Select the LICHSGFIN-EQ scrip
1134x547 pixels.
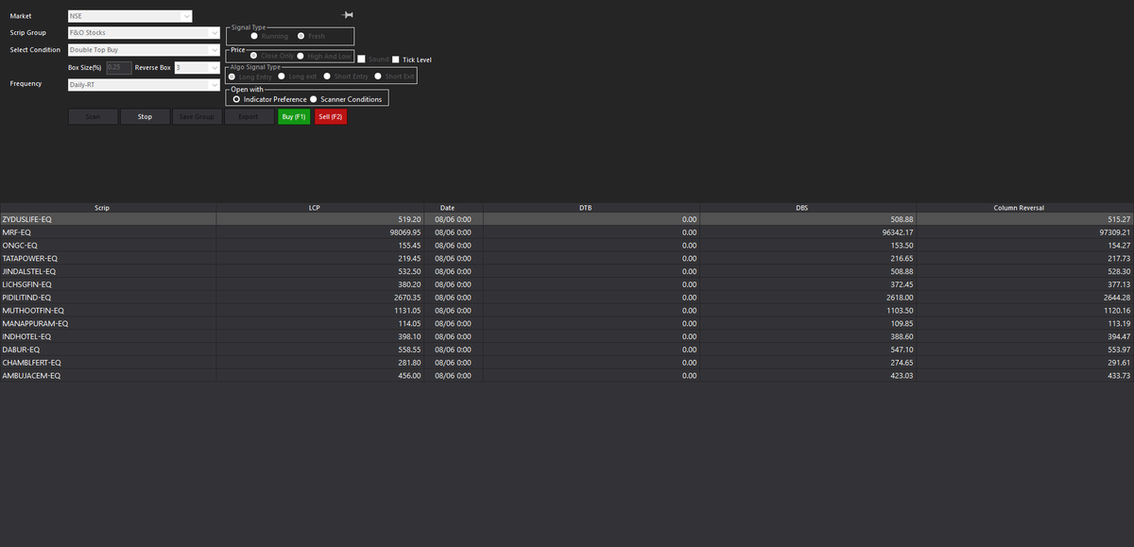tap(27, 284)
